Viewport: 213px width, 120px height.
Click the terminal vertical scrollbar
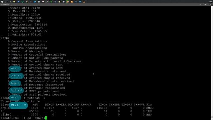tap(212, 63)
